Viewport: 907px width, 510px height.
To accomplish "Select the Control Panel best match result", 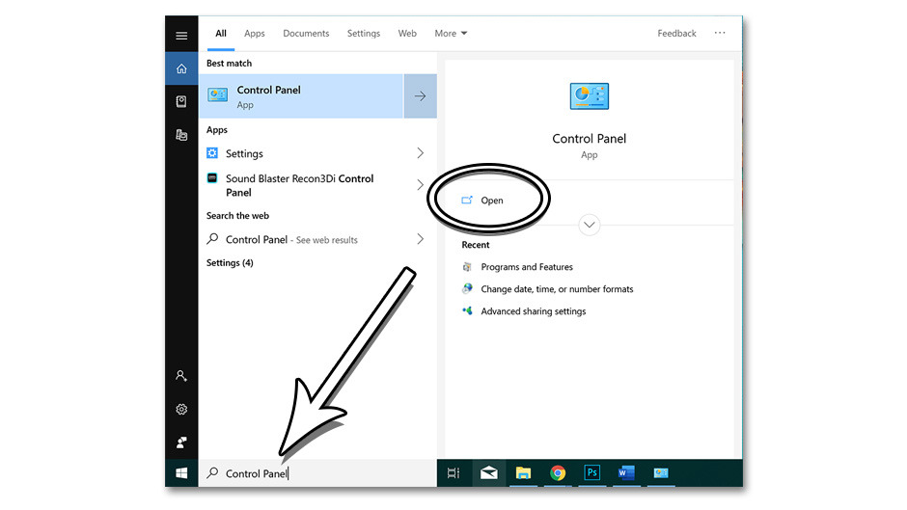I will (301, 96).
